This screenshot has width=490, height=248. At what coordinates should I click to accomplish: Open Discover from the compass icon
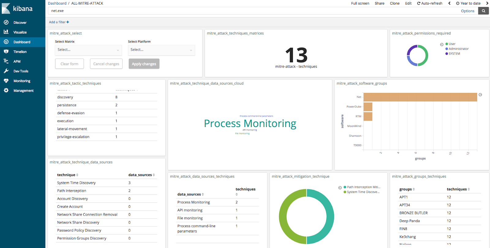tap(6, 22)
